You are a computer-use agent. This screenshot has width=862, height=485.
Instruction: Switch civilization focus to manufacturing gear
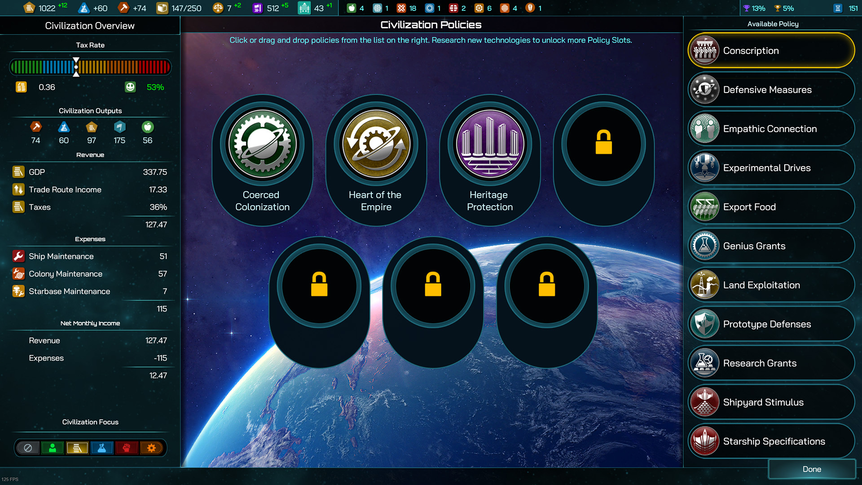point(151,448)
